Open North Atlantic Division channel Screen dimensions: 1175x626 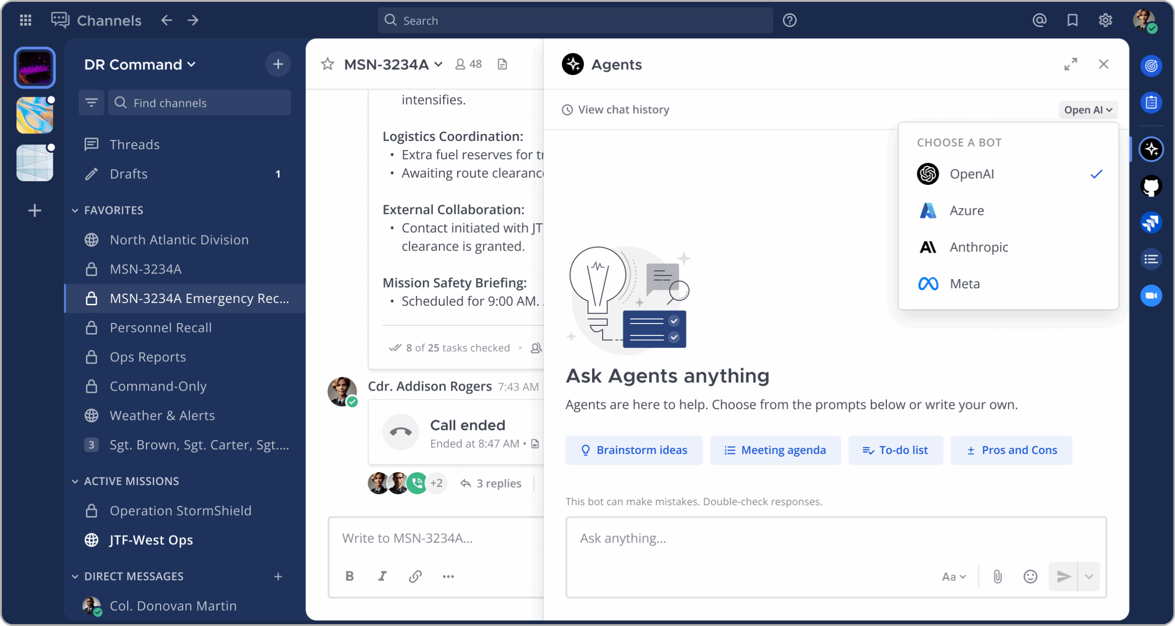tap(185, 240)
